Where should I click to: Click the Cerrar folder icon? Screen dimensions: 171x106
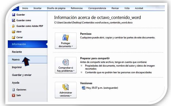(14, 37)
